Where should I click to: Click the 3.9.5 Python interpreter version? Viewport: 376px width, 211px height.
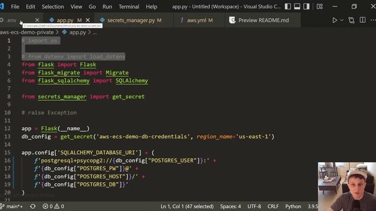pyautogui.click(x=313, y=206)
